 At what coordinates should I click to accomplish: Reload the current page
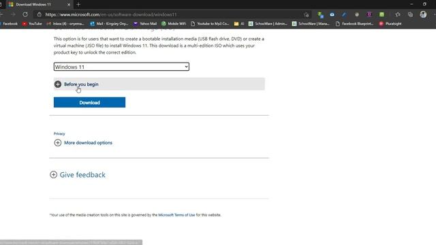tap(25, 14)
